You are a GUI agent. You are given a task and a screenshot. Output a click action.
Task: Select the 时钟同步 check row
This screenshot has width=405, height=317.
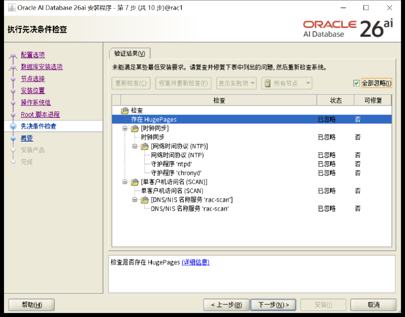(x=252, y=137)
